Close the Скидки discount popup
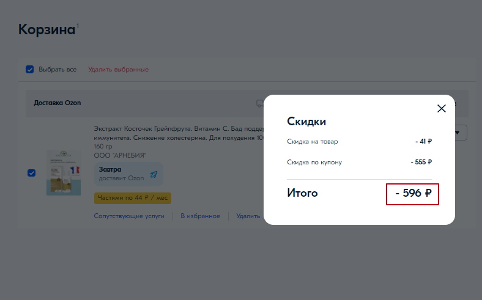This screenshot has height=300, width=482. [442, 109]
